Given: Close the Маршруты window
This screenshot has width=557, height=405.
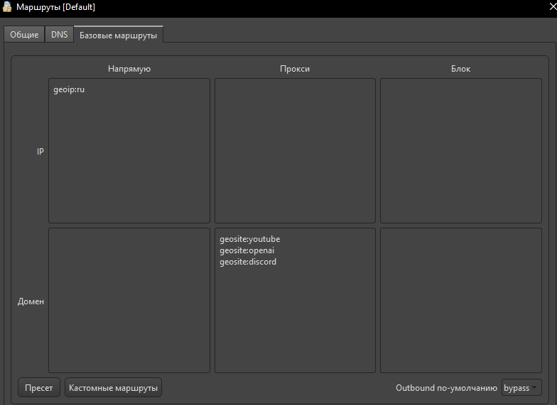Looking at the screenshot, I should click(553, 6).
